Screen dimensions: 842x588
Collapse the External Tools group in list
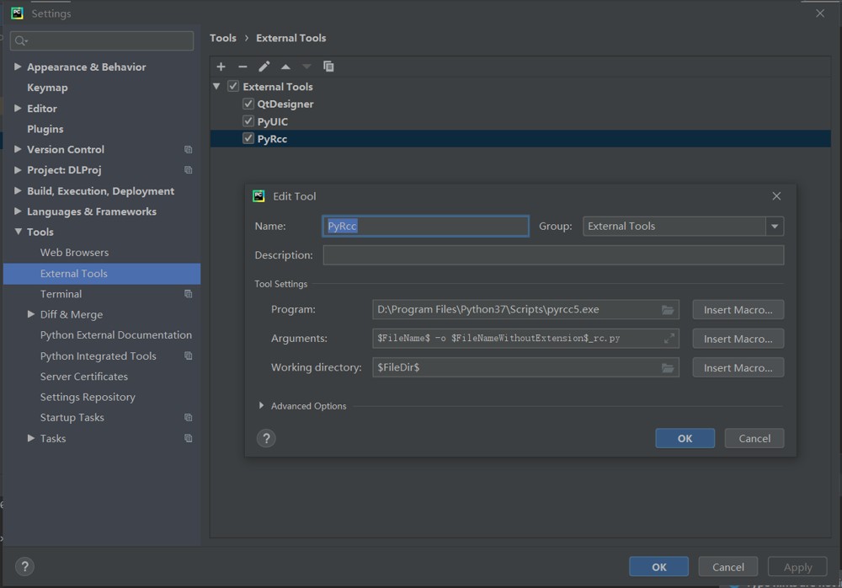tap(216, 86)
